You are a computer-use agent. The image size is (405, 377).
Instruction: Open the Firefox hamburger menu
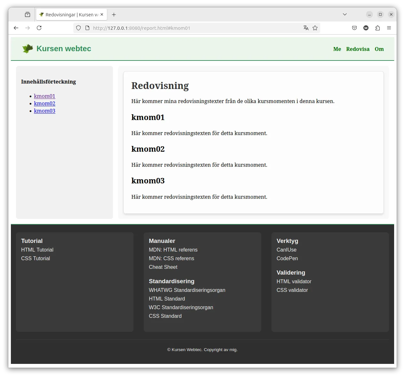coord(389,28)
